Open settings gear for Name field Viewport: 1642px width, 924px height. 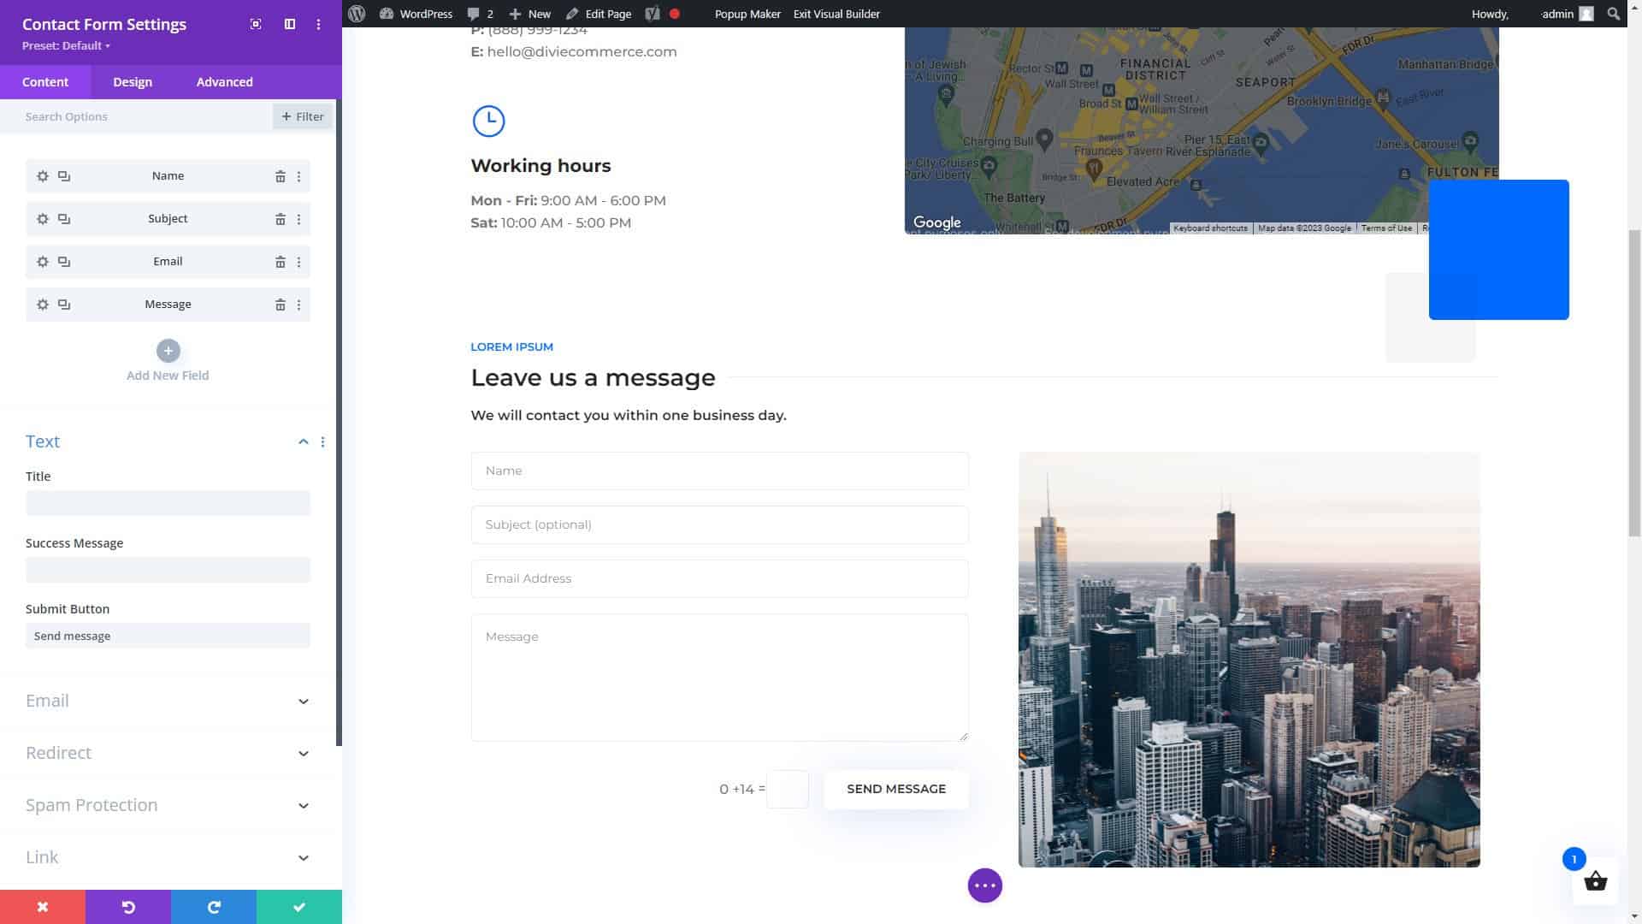pos(43,176)
